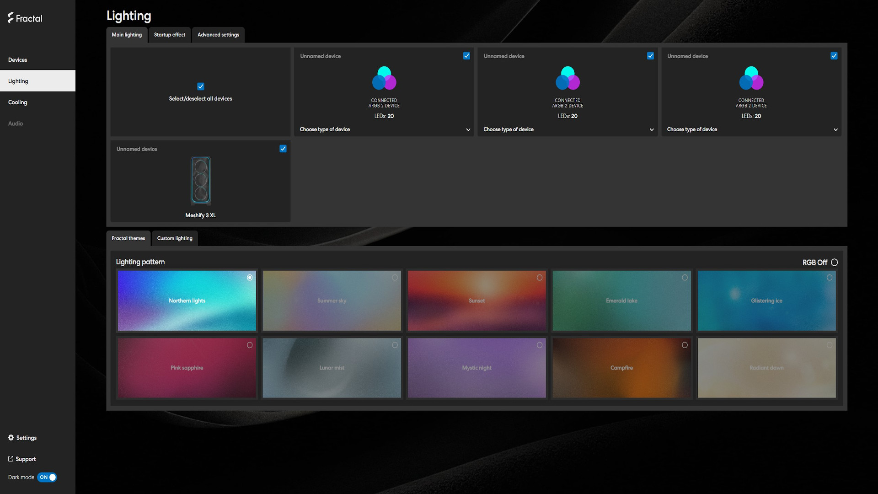Select the RGB Off radio button
The height and width of the screenshot is (494, 878).
[x=835, y=263]
